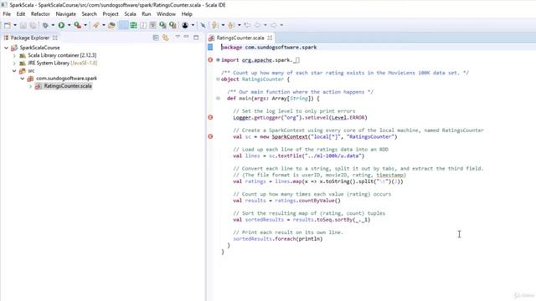Click the Forward navigation arrow icon

(274, 25)
